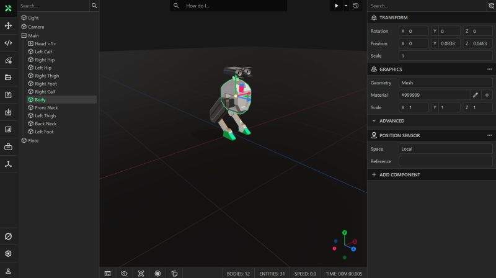Edit the material with the pencil icon
Viewport: 496px width, 278px height.
475,95
